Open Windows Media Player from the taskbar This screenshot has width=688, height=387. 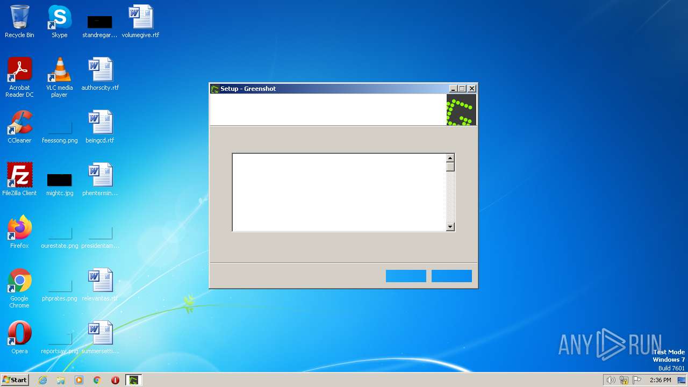(x=79, y=380)
